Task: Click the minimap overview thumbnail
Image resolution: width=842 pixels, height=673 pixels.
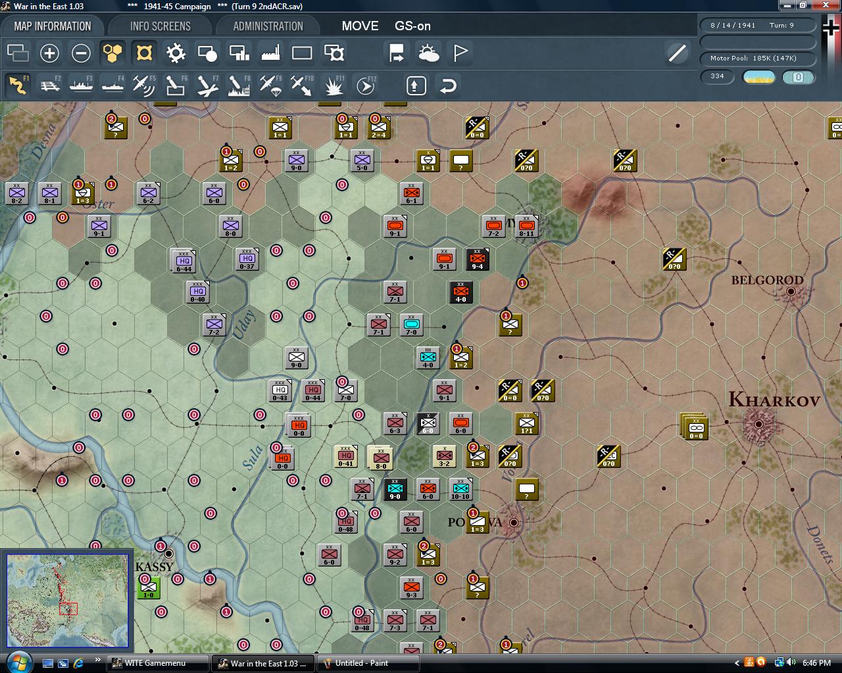Action: click(67, 601)
